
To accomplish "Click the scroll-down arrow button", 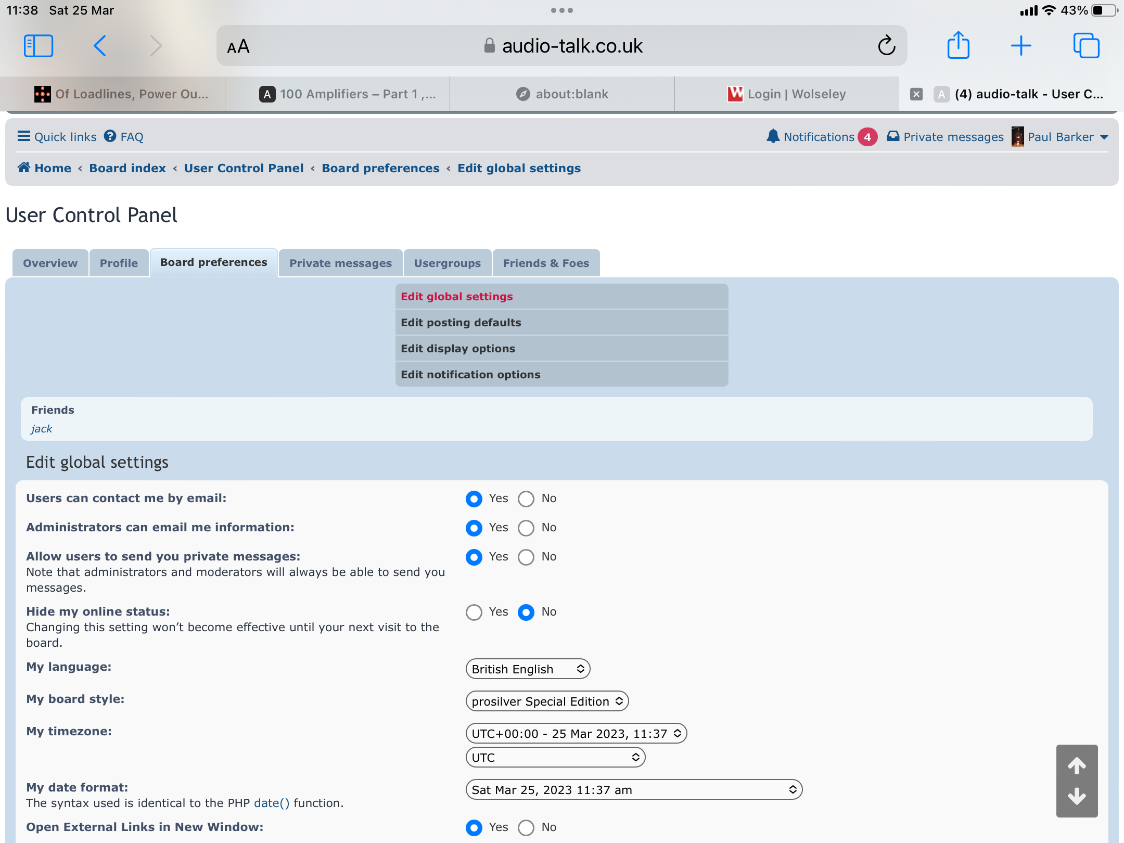I will [x=1077, y=796].
